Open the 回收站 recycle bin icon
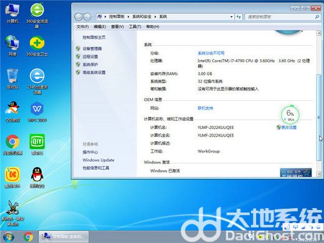This screenshot has width=324, height=243. (x=12, y=79)
